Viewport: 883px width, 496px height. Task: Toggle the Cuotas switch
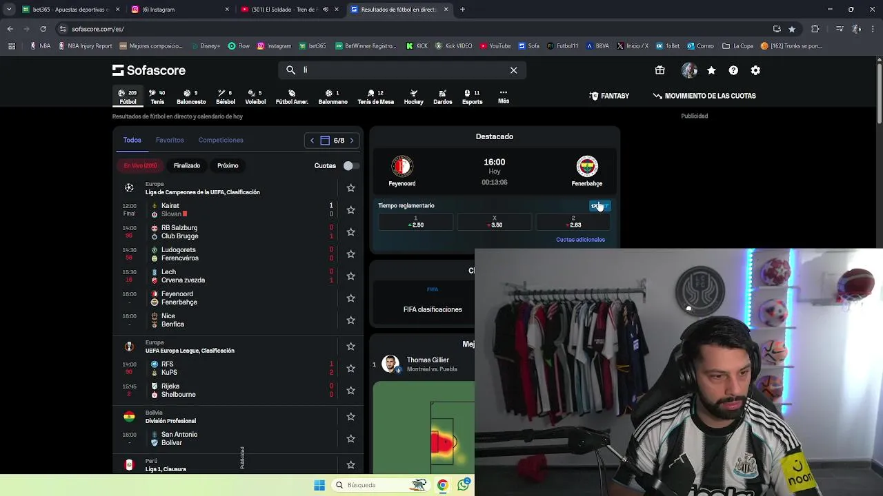(350, 165)
